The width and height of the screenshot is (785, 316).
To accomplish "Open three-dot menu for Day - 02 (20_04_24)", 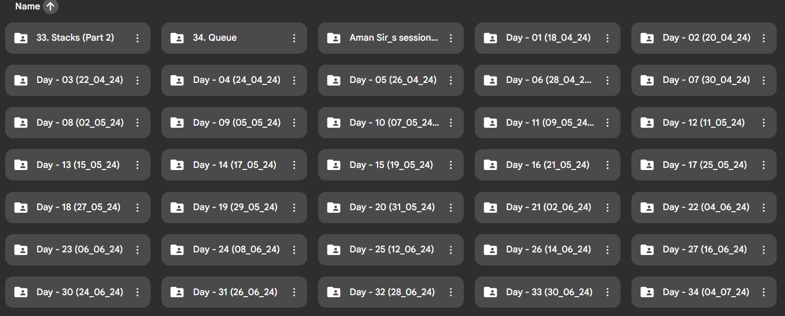I will (764, 38).
